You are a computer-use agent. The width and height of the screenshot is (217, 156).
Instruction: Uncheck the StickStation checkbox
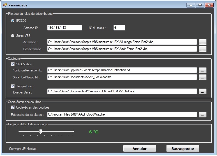point(13,64)
